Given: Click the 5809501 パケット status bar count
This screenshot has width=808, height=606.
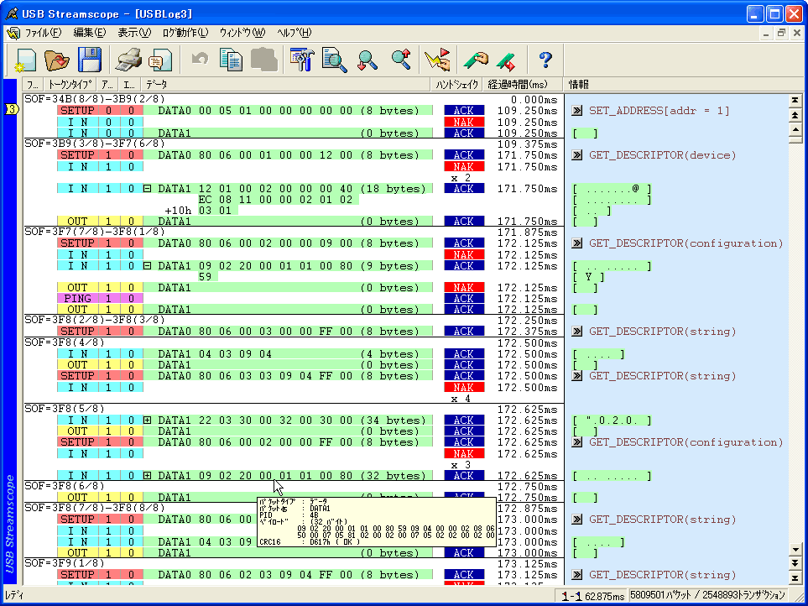Looking at the screenshot, I should coord(662,596).
